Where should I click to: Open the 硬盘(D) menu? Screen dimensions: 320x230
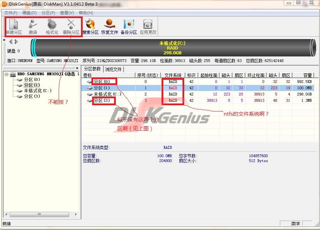pyautogui.click(x=29, y=13)
